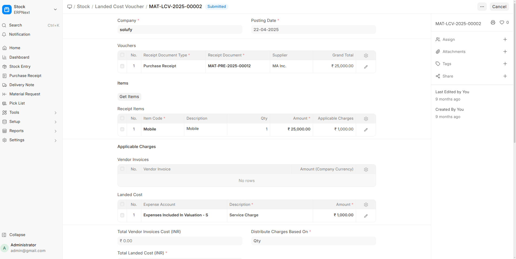The image size is (516, 259).
Task: Click the print icon for this voucher
Action: (493, 23)
